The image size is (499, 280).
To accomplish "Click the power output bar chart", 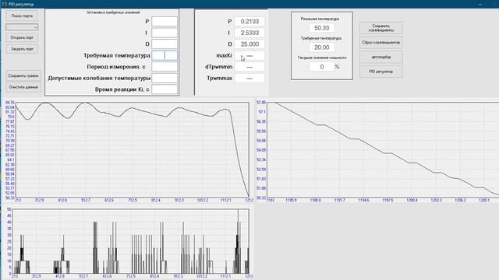I will [x=130, y=241].
